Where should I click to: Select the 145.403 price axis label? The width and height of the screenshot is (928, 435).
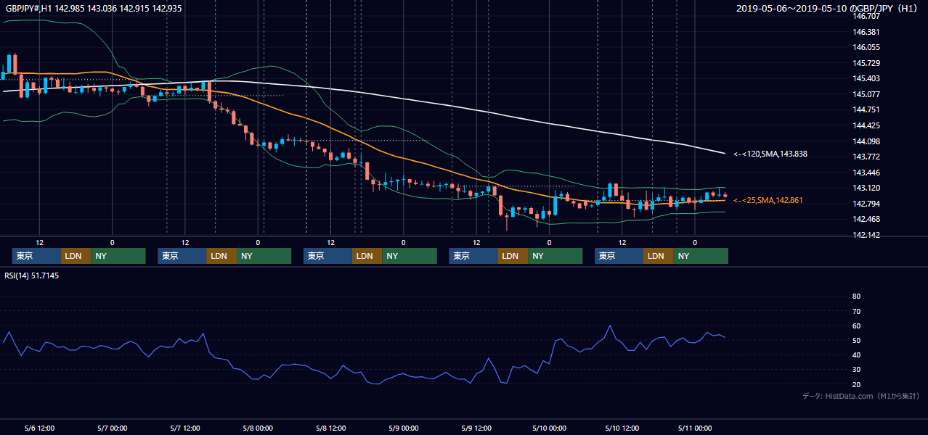(x=866, y=78)
